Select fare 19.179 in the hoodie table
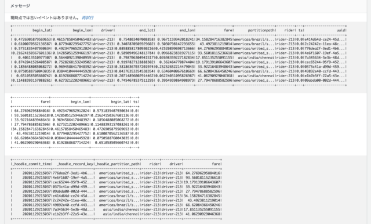 pyautogui.click(x=202, y=182)
